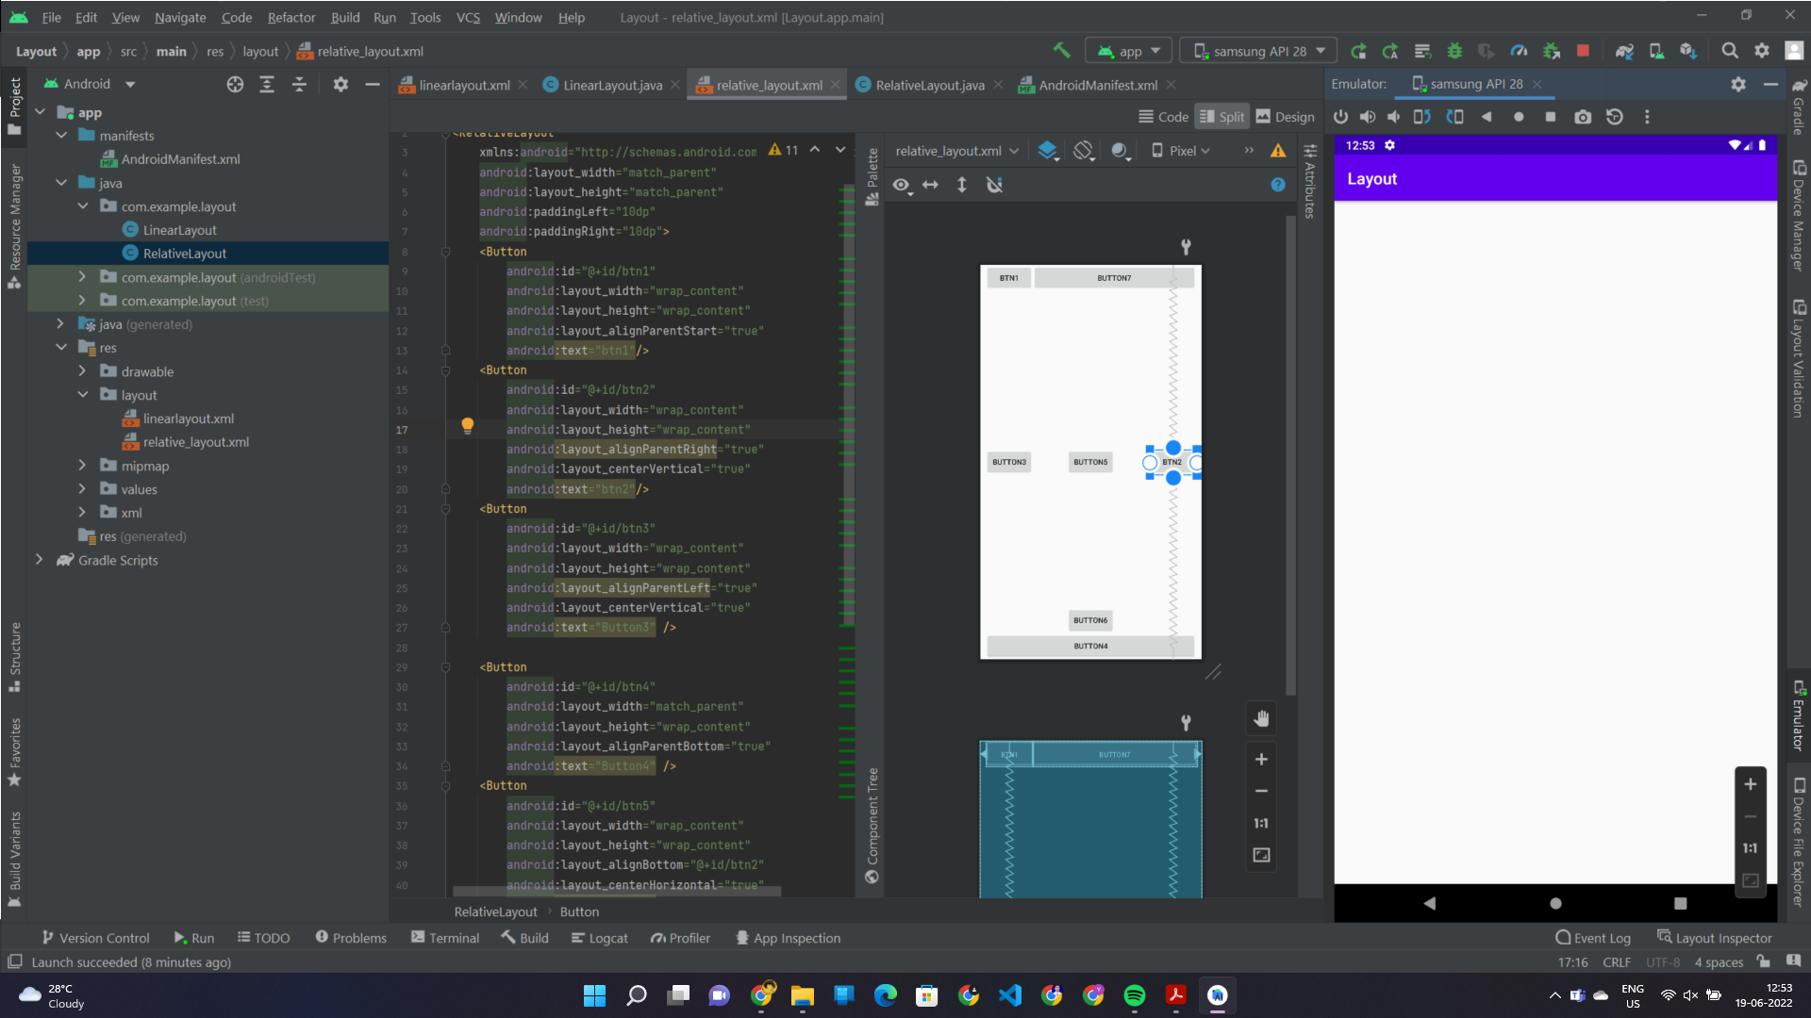Click Attach Debugger to Android Process icon
1811x1018 pixels.
coord(1551,51)
